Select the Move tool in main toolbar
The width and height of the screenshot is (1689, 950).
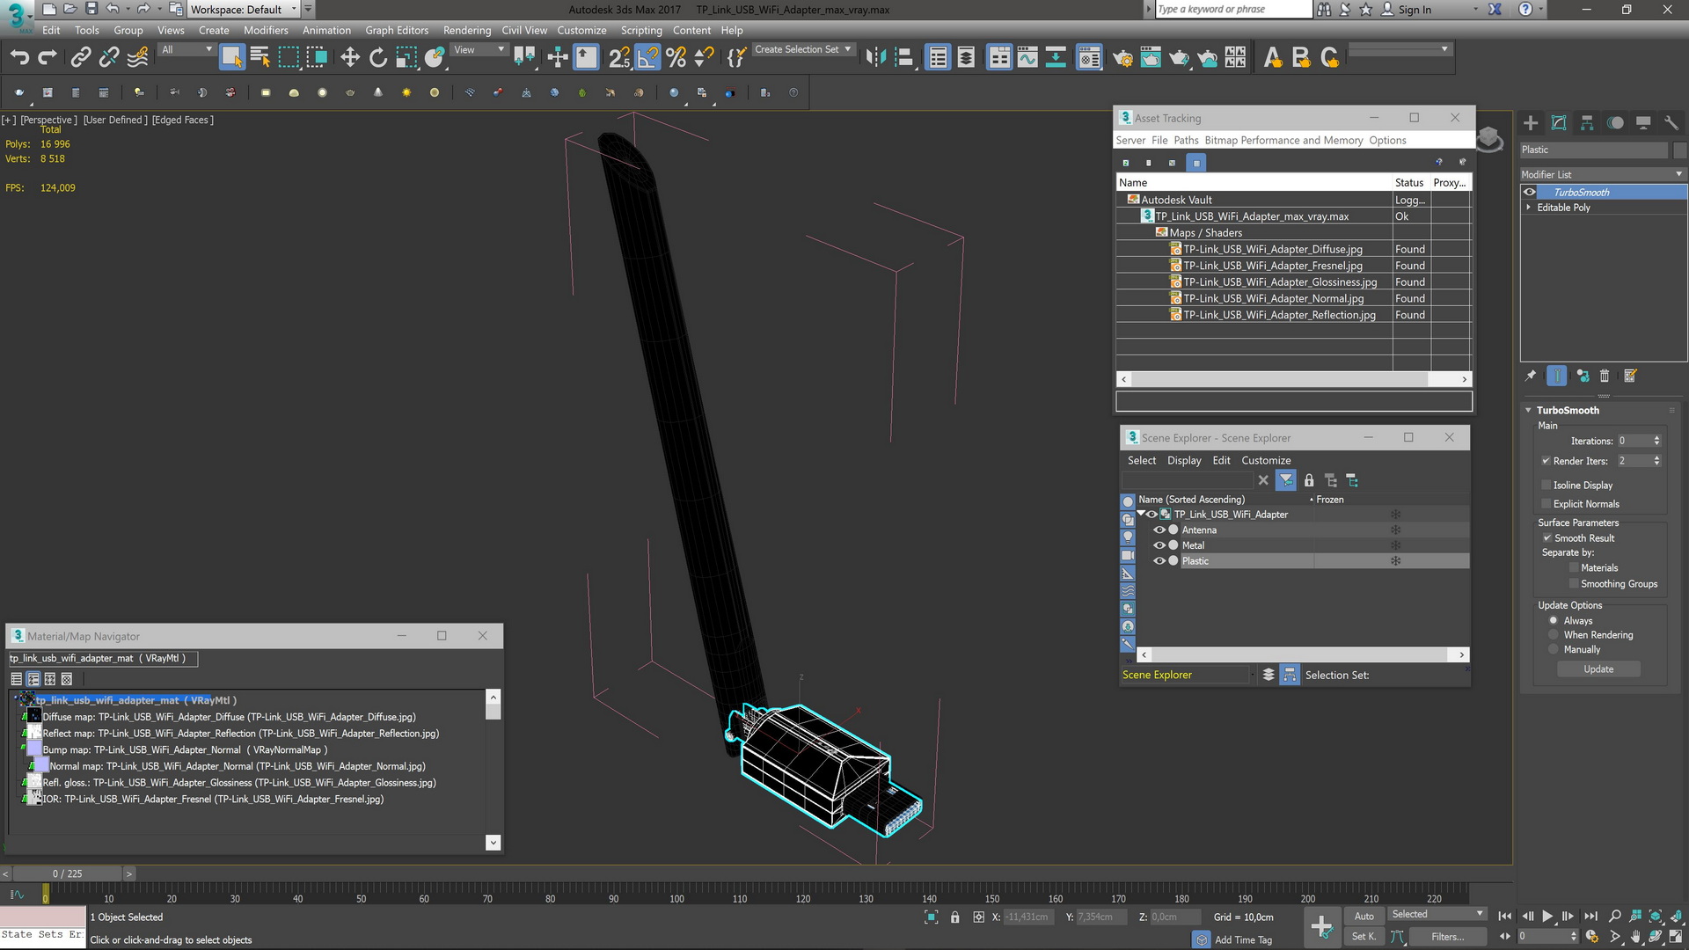[x=349, y=58]
